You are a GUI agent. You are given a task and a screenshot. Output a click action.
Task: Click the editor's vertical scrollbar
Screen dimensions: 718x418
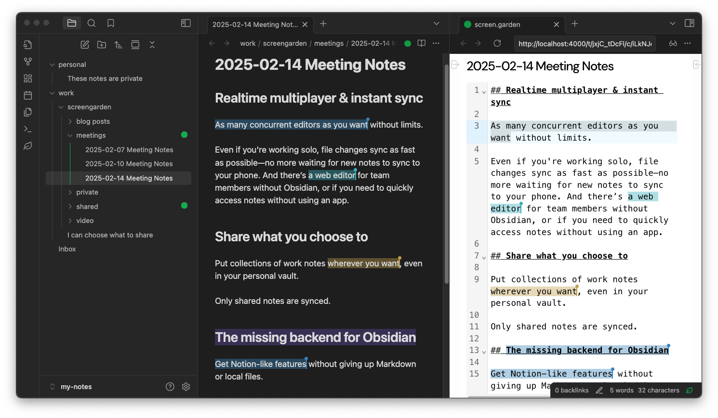[x=446, y=173]
